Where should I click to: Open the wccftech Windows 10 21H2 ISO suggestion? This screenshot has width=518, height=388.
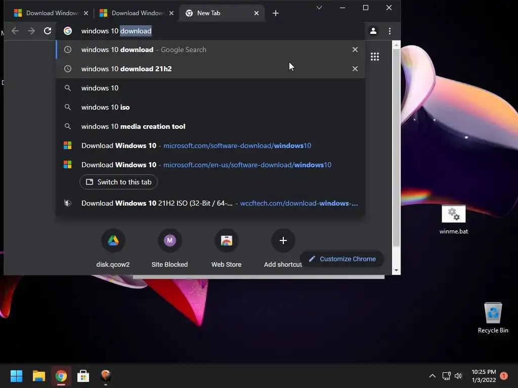210,203
